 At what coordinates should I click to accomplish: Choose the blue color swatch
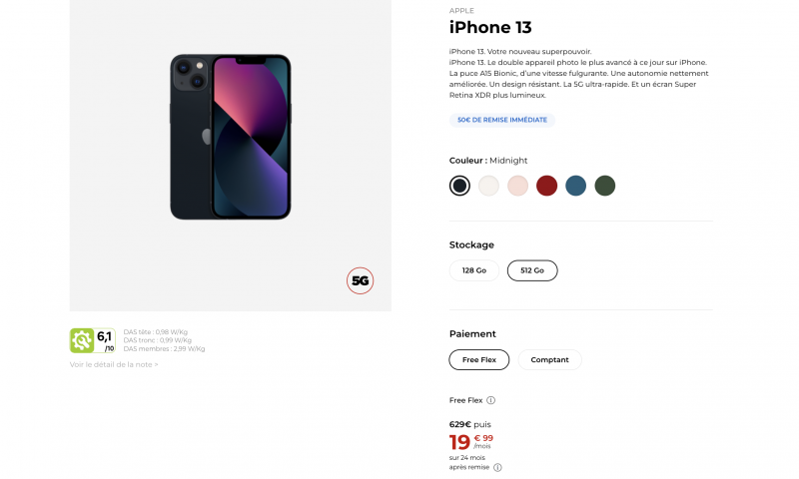tap(575, 186)
